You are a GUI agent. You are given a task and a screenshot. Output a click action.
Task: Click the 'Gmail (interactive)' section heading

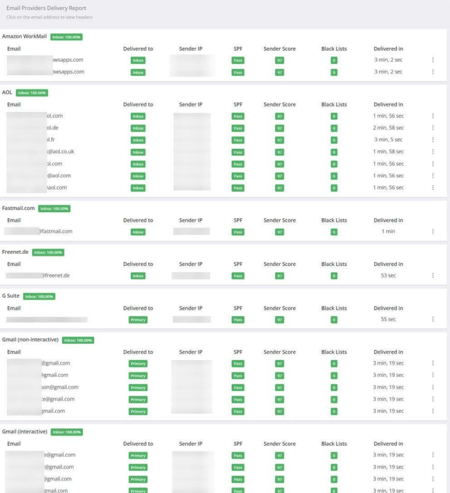25,432
